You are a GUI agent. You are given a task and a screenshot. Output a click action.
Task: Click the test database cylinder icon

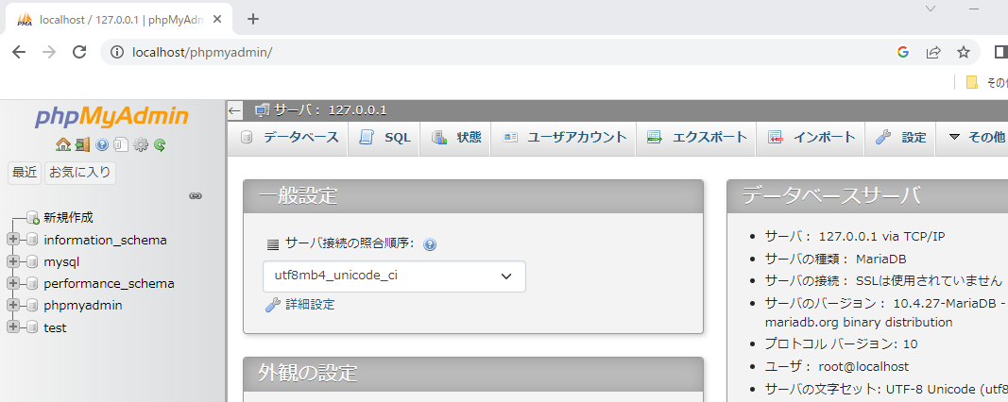[x=32, y=327]
